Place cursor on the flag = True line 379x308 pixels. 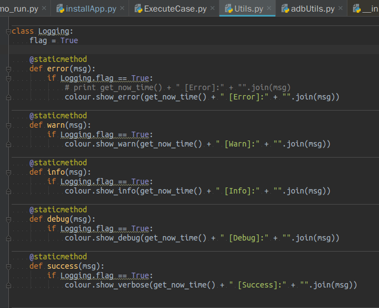point(54,41)
